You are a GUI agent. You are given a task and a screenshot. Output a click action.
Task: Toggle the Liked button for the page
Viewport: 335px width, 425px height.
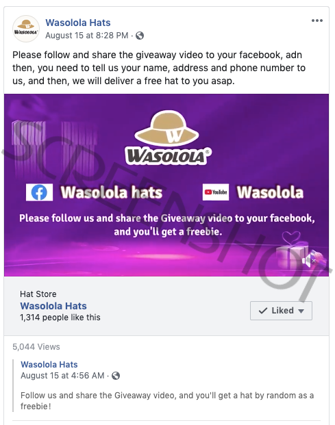point(281,311)
